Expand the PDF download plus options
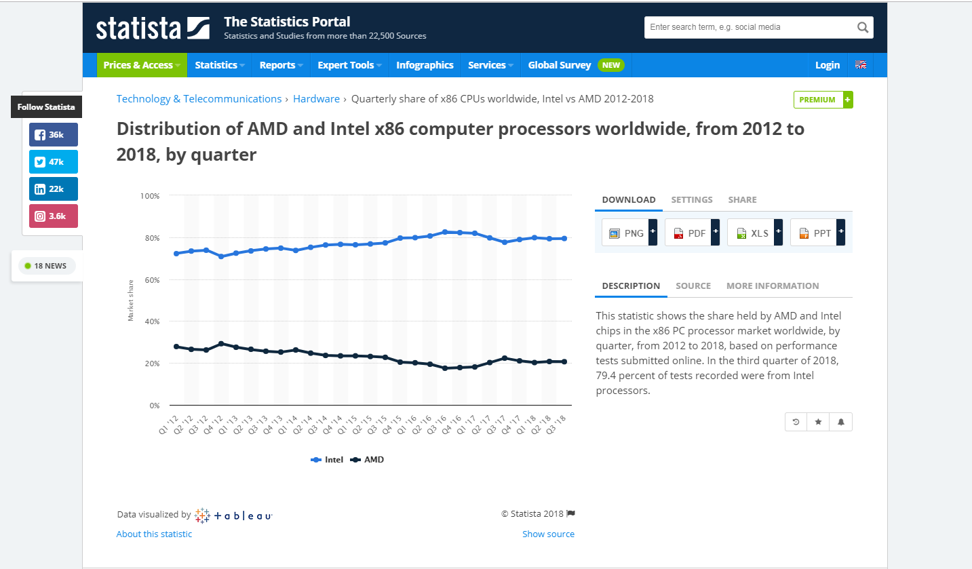 coord(716,233)
